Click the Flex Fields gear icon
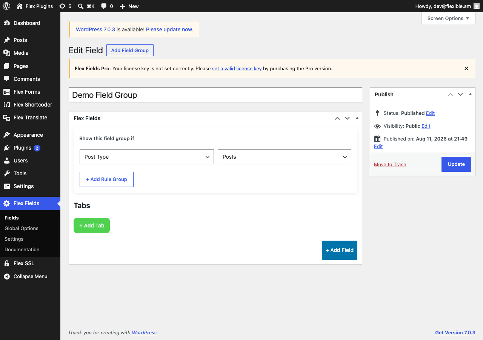This screenshot has width=483, height=340. tap(7, 203)
